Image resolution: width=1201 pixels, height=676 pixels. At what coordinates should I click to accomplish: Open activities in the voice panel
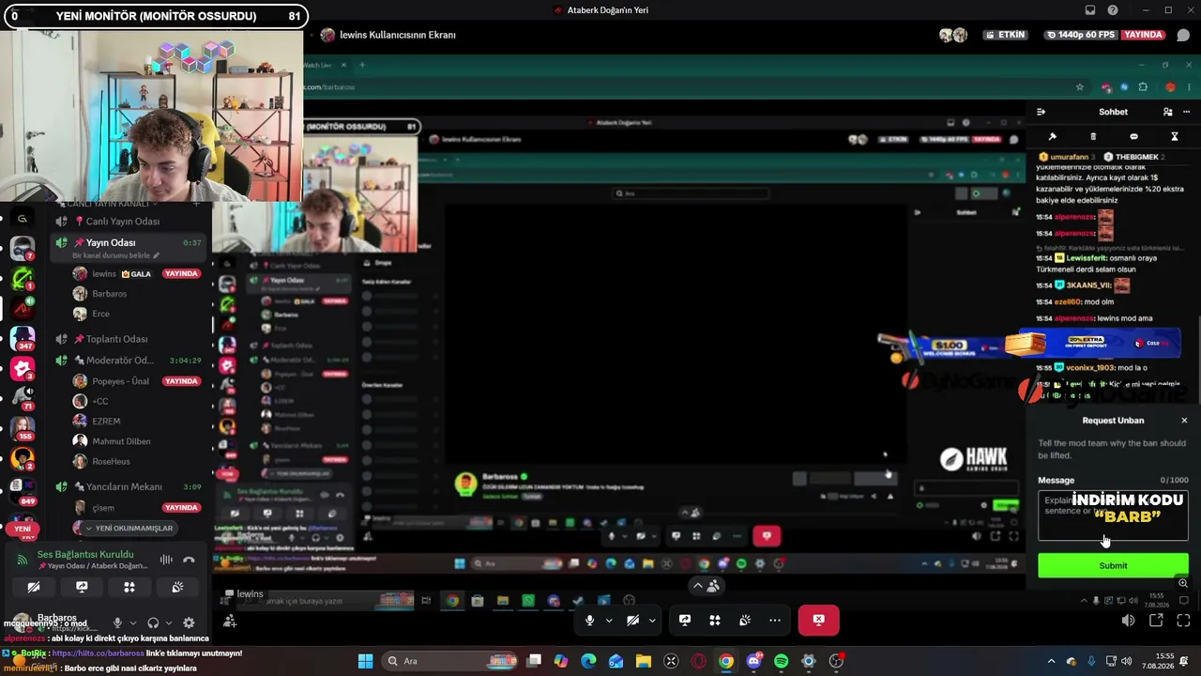coord(129,587)
